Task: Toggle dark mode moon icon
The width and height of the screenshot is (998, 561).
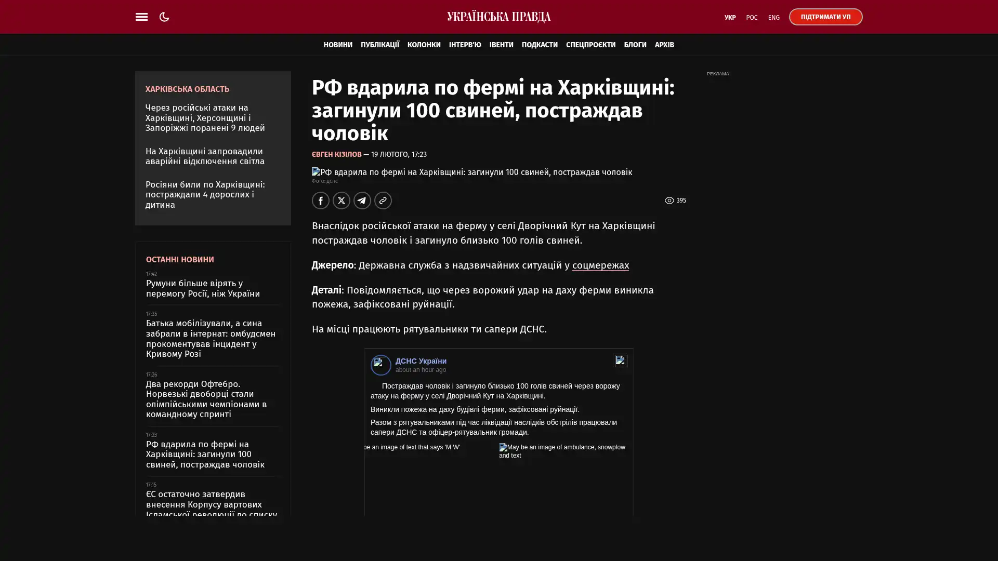Action: [164, 17]
